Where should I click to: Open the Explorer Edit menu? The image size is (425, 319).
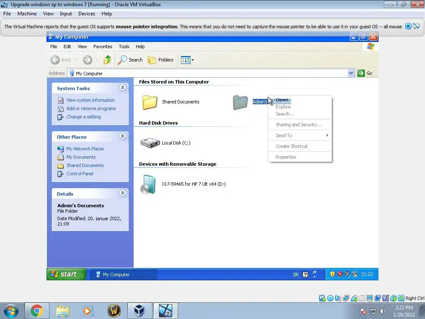67,47
